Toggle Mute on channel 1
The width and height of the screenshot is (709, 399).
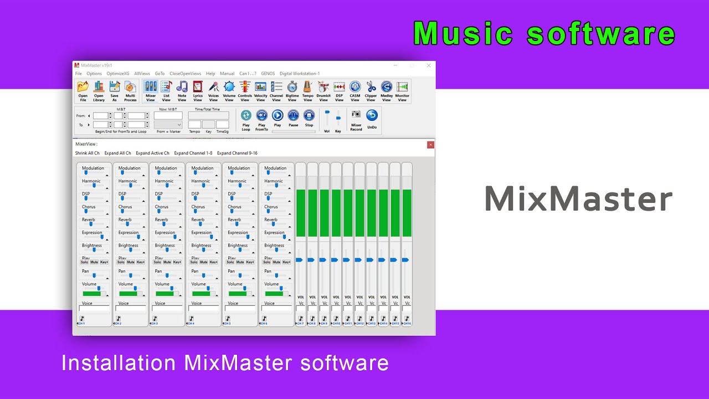pos(94,262)
